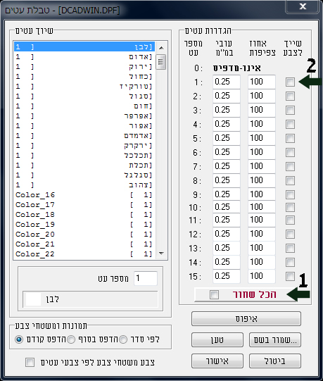Image resolution: width=323 pixels, height=381 pixels.
Task: Click the מספר עט input field
Action: [x=146, y=278]
